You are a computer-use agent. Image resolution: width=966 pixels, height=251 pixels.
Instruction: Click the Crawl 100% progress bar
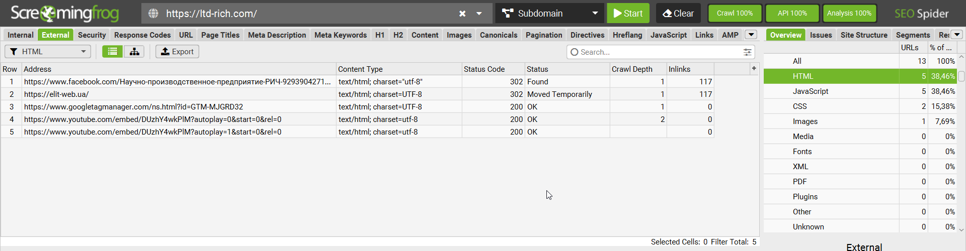tap(735, 13)
